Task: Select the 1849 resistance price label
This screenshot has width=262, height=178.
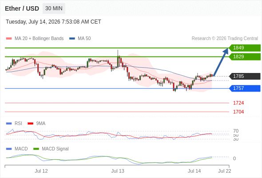Action: pyautogui.click(x=245, y=48)
